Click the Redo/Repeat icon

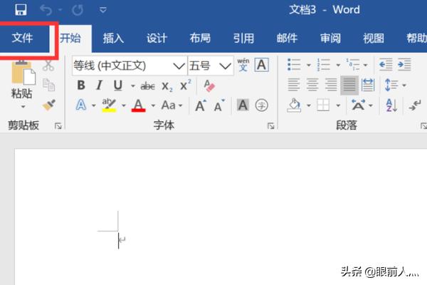78,11
